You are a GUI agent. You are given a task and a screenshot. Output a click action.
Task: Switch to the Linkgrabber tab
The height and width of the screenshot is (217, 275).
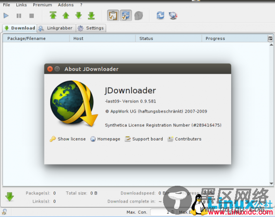[x=56, y=28]
